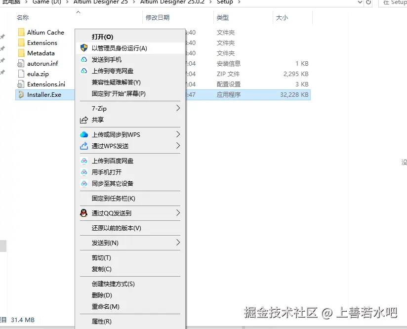Click WPS send icon beside 通过WPS发送
This screenshot has height=329, width=407.
point(84,146)
